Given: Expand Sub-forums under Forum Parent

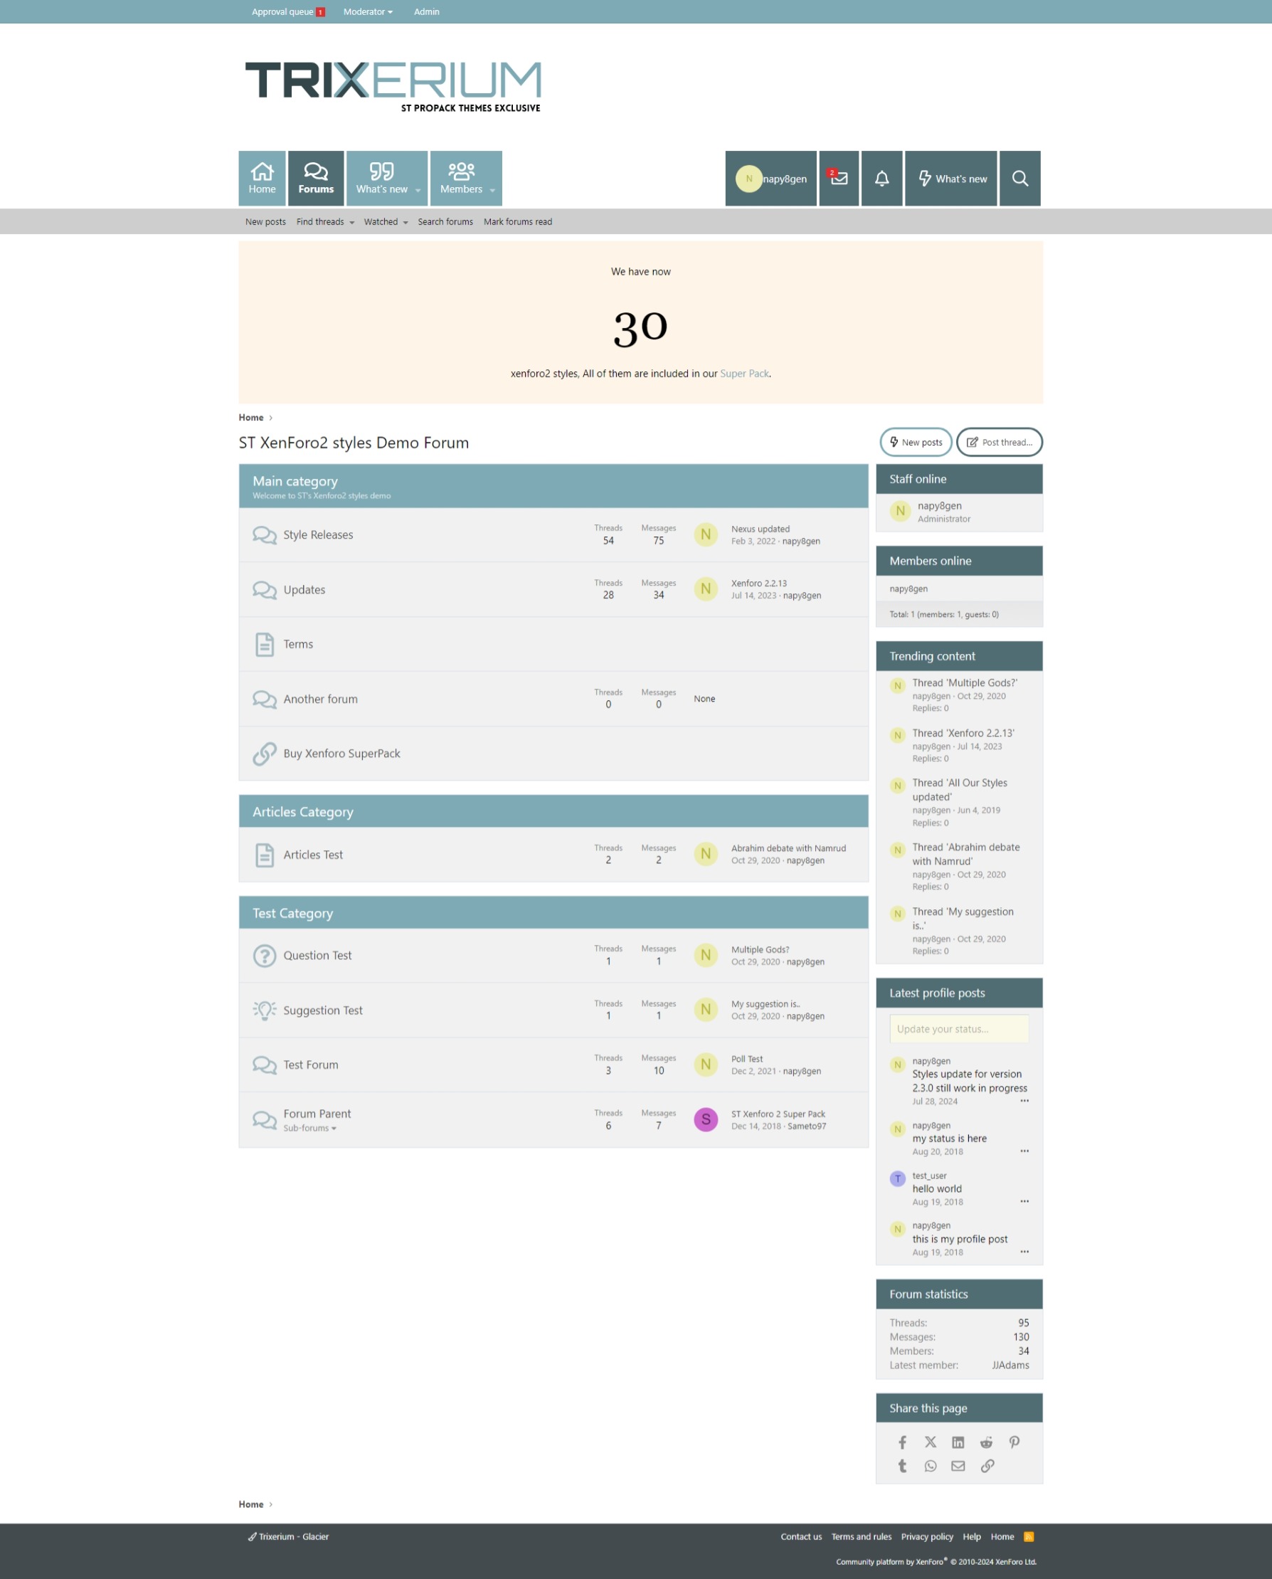Looking at the screenshot, I should [310, 1128].
